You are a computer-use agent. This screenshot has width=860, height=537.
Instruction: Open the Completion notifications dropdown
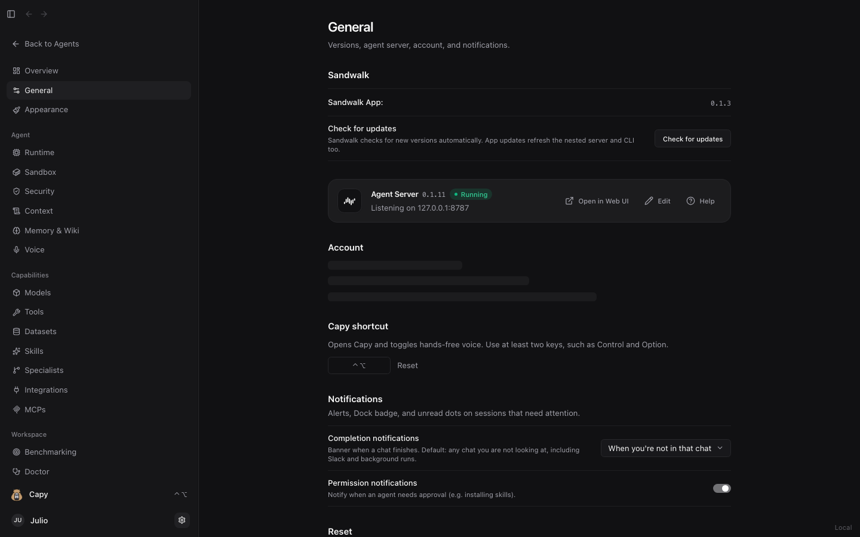coord(665,448)
